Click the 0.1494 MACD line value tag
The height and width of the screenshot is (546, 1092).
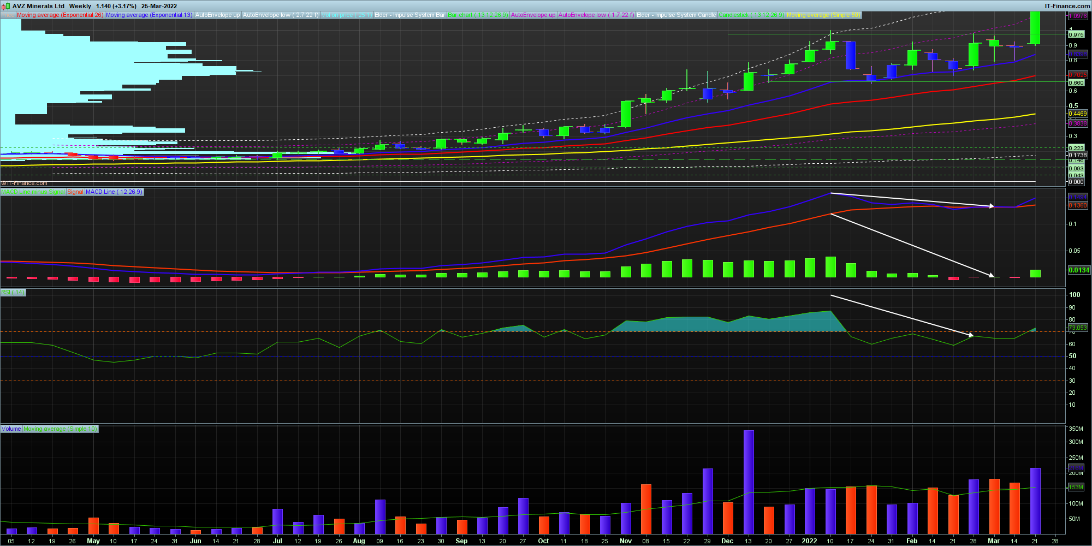[x=1078, y=197]
